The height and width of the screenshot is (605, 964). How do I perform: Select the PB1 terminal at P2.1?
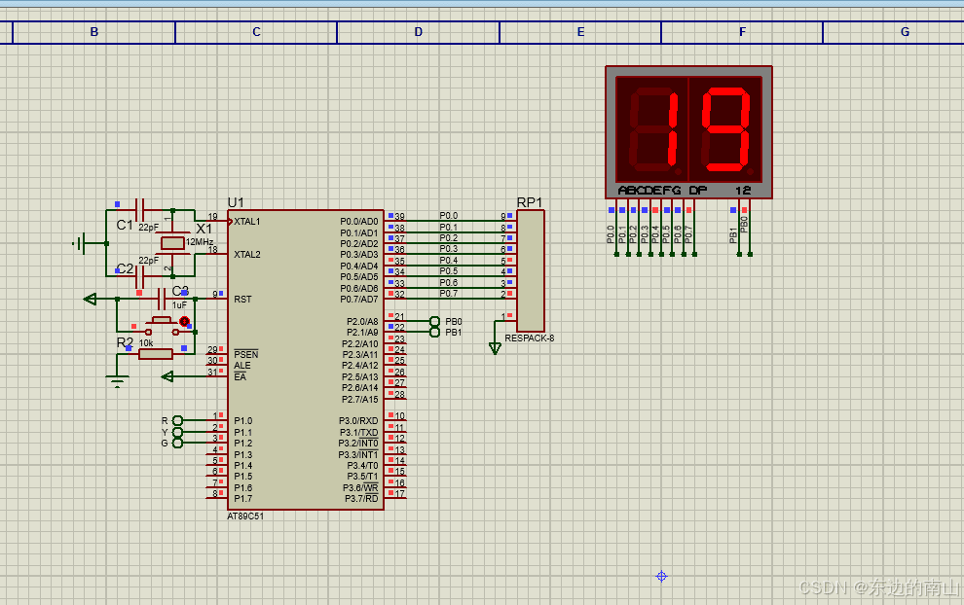coord(434,333)
